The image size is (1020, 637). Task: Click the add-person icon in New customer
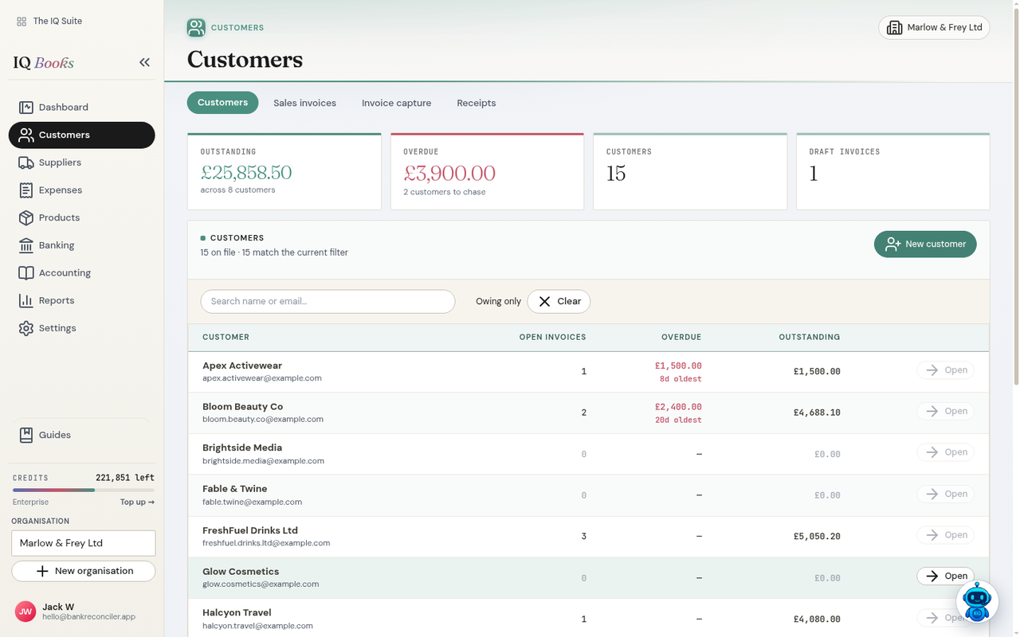click(893, 244)
